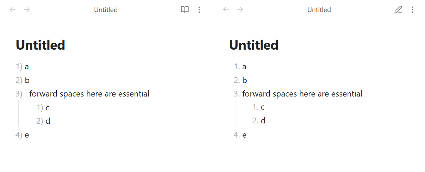Navigate back in the right pane header
Screen dimensions: 425x172
point(226,10)
